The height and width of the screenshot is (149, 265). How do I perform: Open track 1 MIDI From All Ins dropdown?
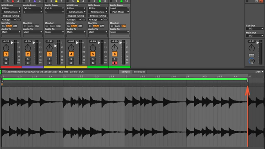[11, 8]
